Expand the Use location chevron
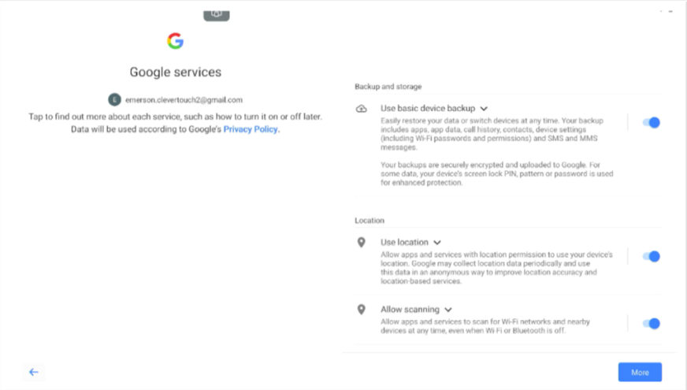The width and height of the screenshot is (687, 390). coord(437,243)
